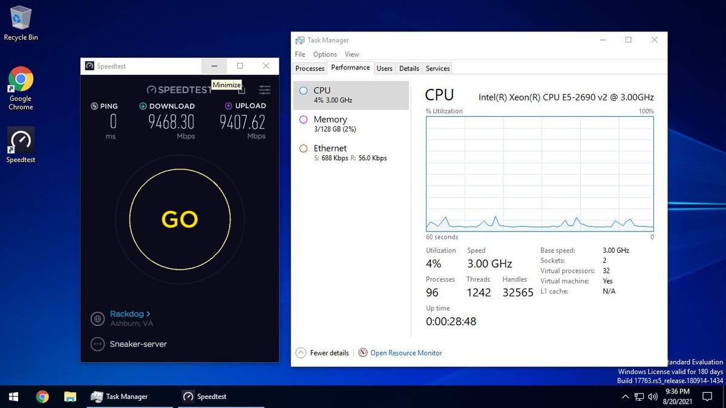Click the DOWNLOAD arrow icon in Speedtest

[x=143, y=106]
